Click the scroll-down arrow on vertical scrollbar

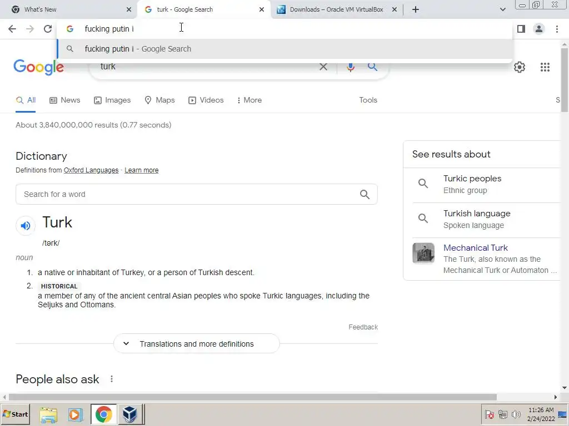pyautogui.click(x=564, y=388)
